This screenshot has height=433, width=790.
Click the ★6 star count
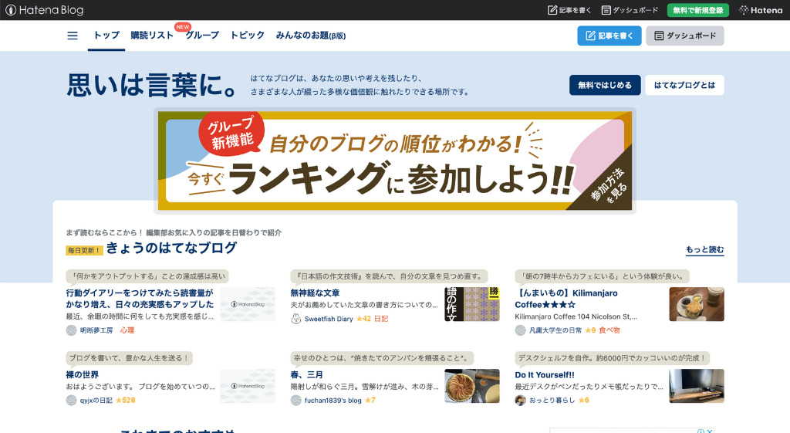584,401
